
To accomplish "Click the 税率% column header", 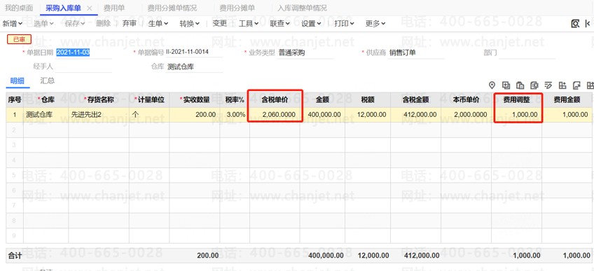I will (x=235, y=100).
